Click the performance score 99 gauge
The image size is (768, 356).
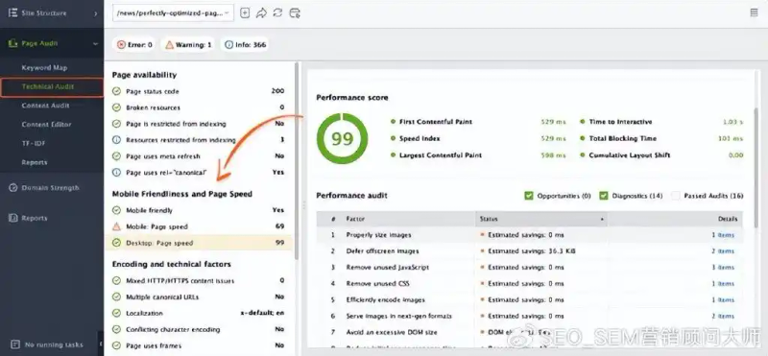click(x=342, y=138)
